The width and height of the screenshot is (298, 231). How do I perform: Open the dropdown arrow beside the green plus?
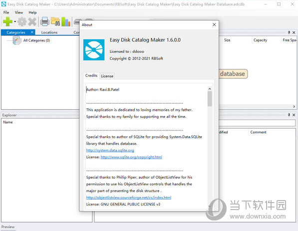tap(15, 21)
